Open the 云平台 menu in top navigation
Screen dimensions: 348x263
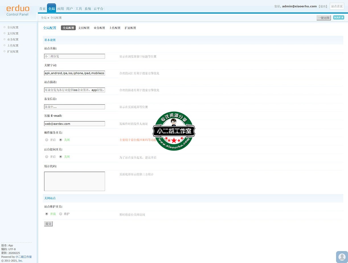tap(99, 9)
